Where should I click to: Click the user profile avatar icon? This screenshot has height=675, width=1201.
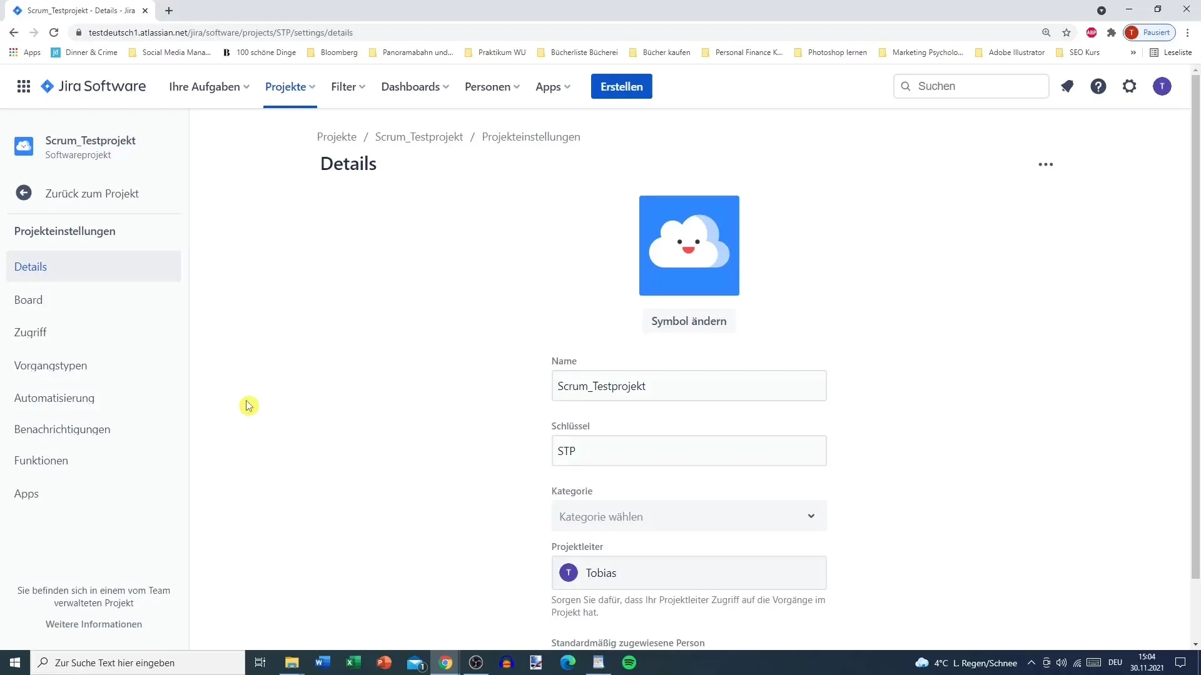click(1162, 86)
